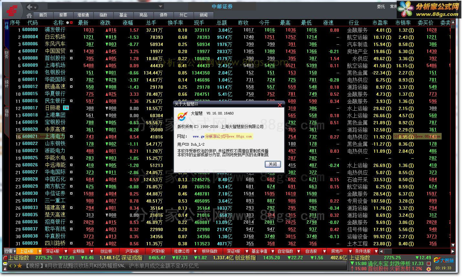
Task: Open the 自选股 tab dropdown arrow
Action: pos(324,251)
